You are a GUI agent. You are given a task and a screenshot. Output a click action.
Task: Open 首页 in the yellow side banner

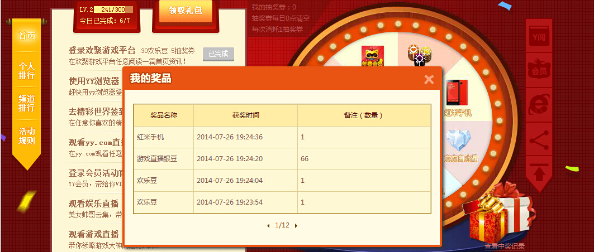tap(26, 36)
